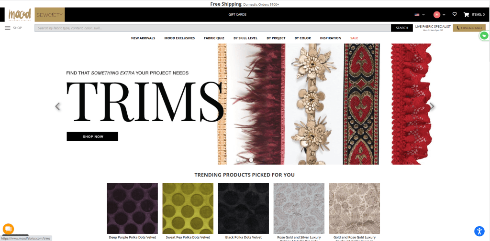
Task: Click the Shop Now button
Action: click(92, 136)
